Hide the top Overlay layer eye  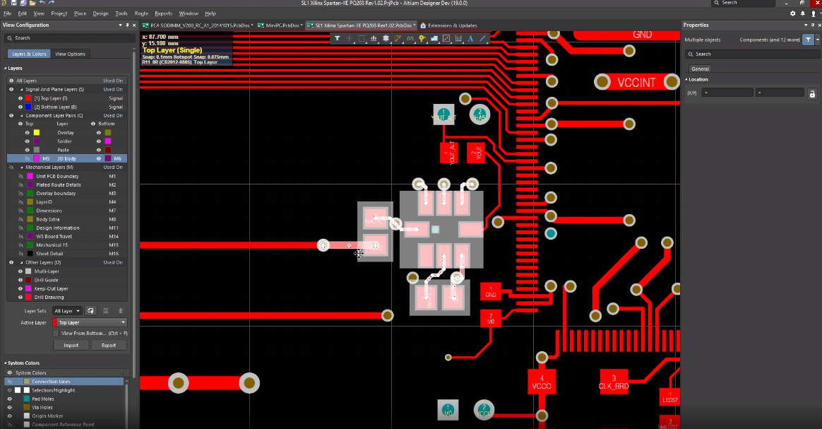28,133
